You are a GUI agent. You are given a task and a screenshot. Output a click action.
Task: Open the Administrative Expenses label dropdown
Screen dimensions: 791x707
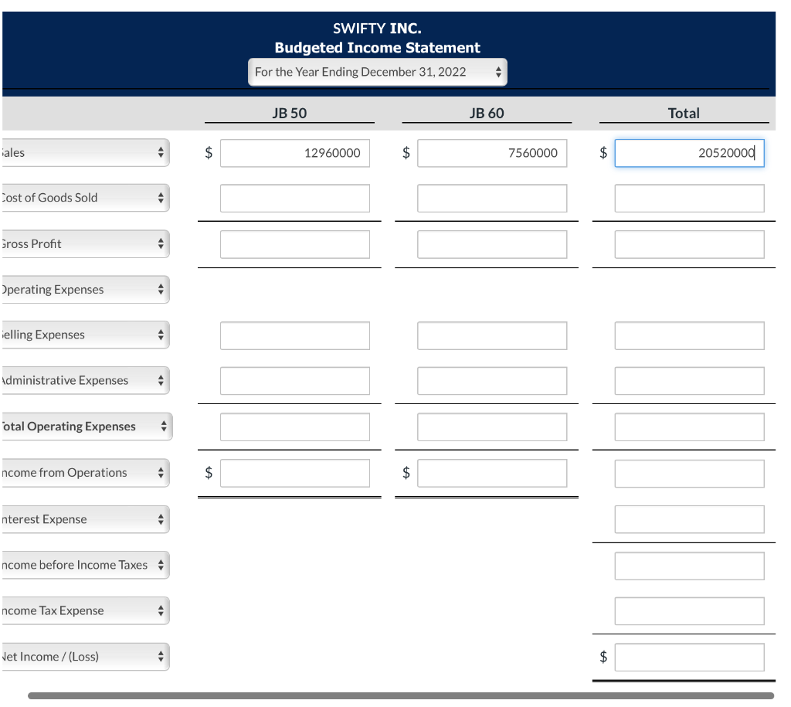(85, 380)
